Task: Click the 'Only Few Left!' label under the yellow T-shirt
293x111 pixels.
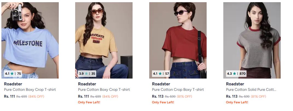Action: 89,102
